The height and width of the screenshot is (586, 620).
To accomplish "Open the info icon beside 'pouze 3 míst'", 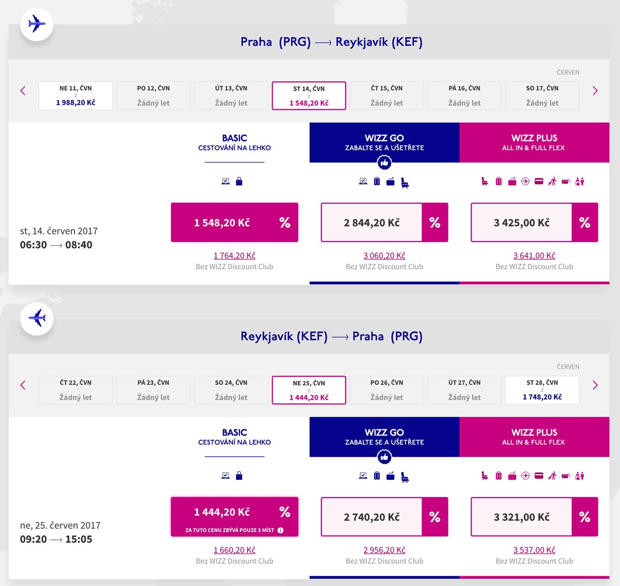I will point(281,530).
